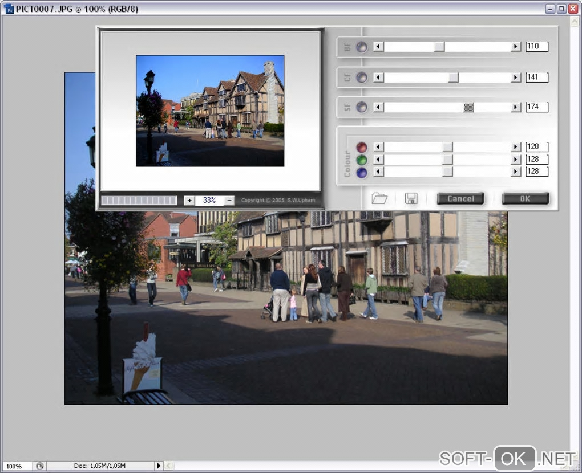The height and width of the screenshot is (473, 582).
Task: Click the red colour ball icon
Action: [x=362, y=147]
